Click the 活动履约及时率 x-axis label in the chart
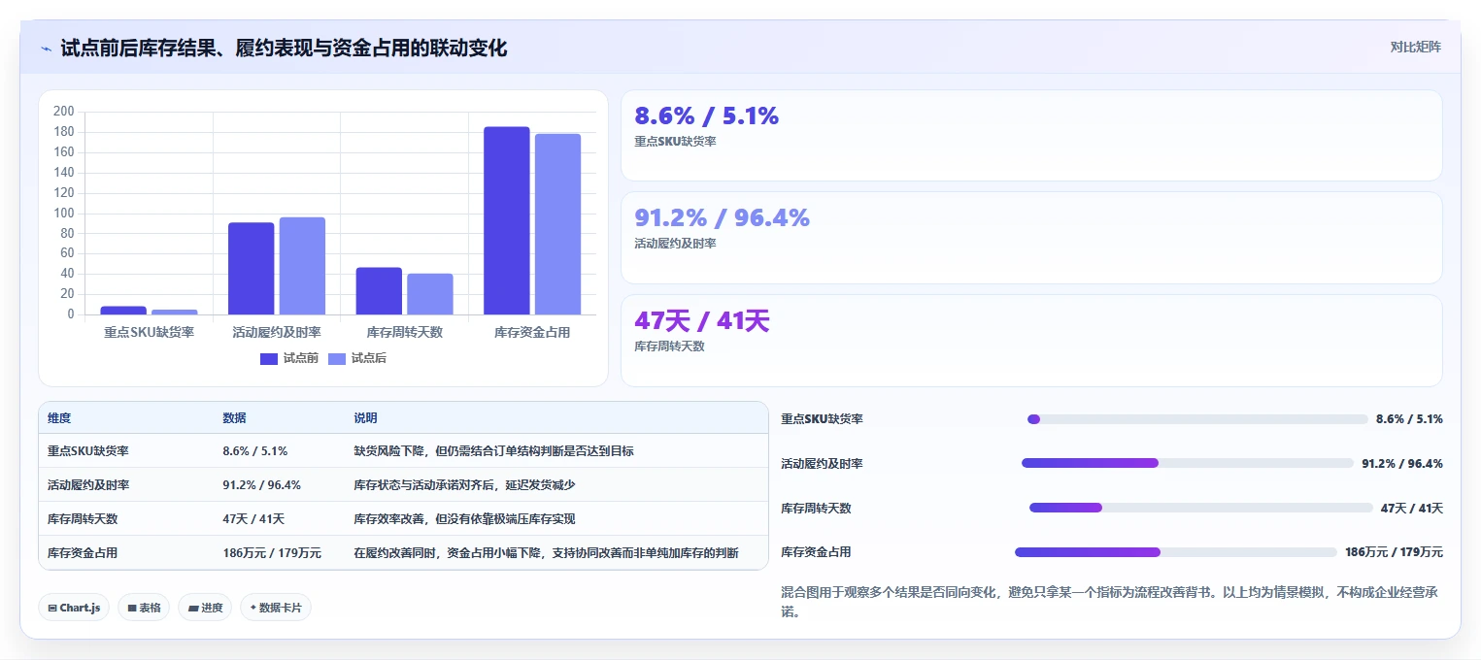Screen dimensions: 1481x660 click(x=277, y=332)
